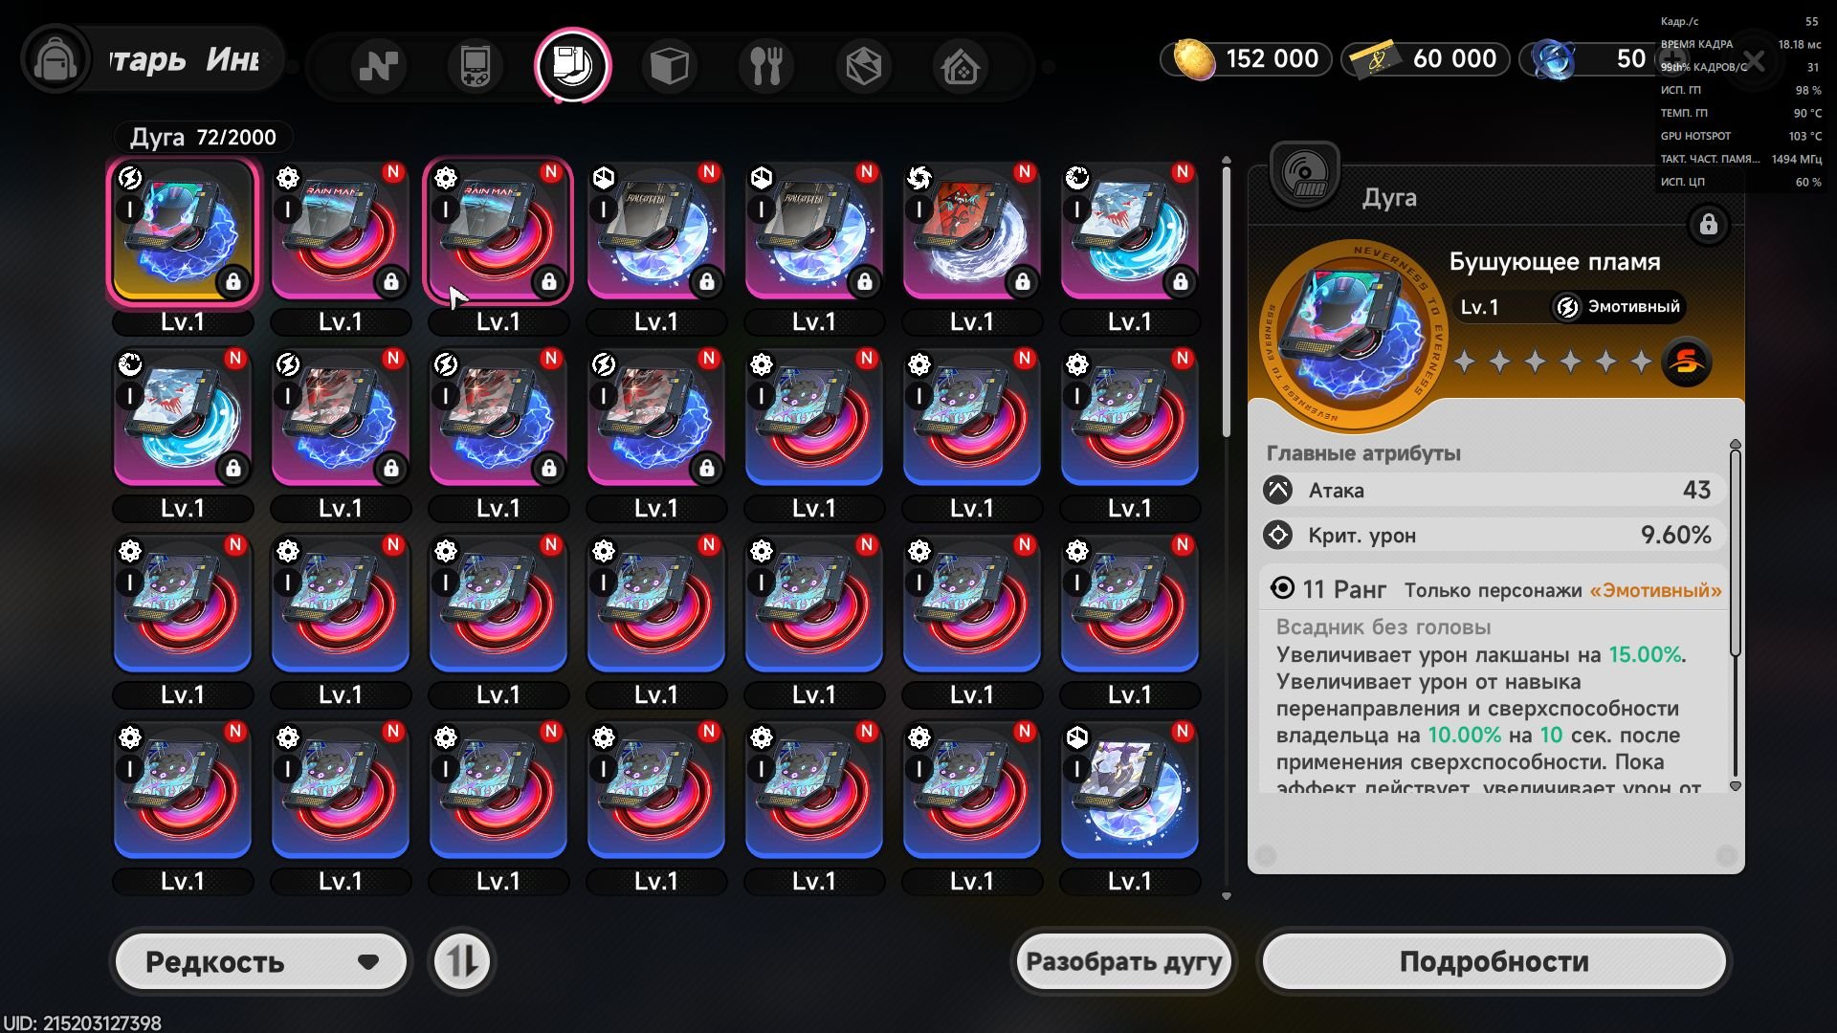Viewport: 1837px width, 1033px height.
Task: Click the Разобрать дугу button
Action: tap(1123, 961)
